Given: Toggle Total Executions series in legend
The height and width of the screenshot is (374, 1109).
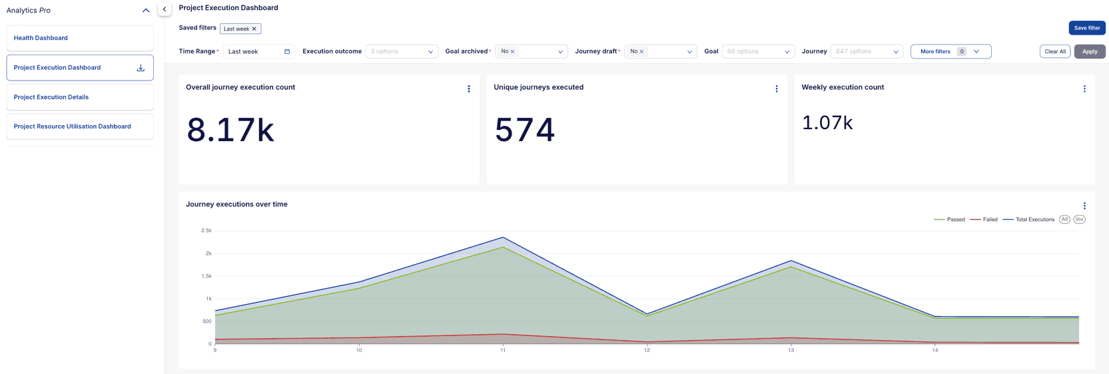Looking at the screenshot, I should tap(1029, 220).
